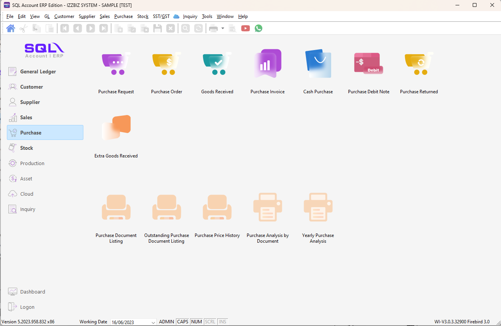The width and height of the screenshot is (501, 326).
Task: Select General Ledger in the sidebar
Action: 45,71
